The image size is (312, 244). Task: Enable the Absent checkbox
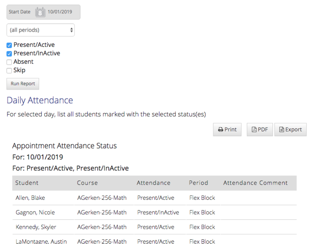tap(9, 62)
